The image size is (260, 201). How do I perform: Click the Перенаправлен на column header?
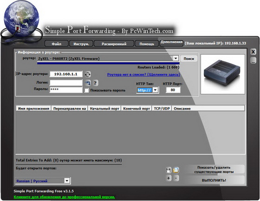(70, 109)
